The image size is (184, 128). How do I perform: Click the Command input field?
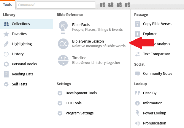(x=56, y=5)
